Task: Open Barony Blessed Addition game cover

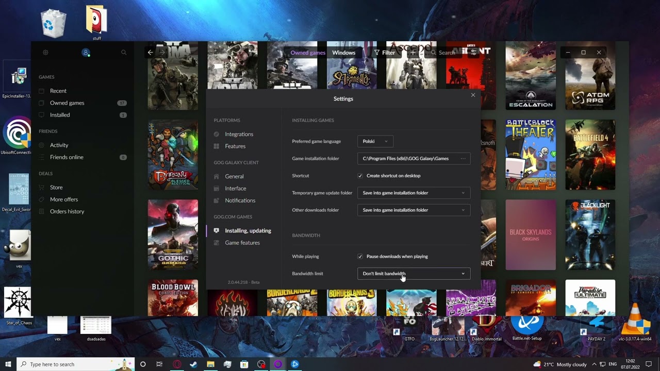Action: [173, 155]
